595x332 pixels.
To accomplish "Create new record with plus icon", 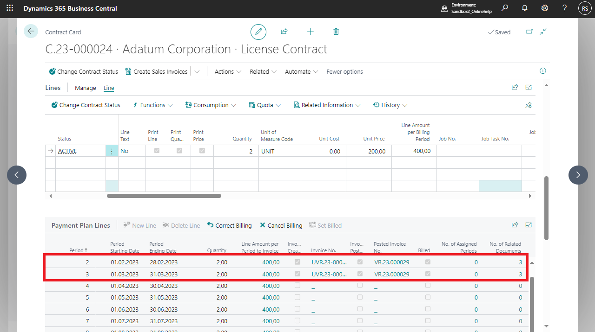I will [311, 32].
